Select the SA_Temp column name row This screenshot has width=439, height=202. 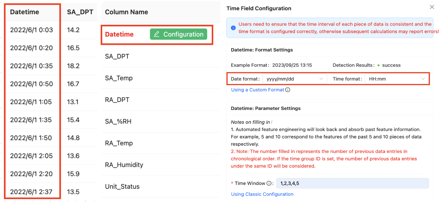119,78
